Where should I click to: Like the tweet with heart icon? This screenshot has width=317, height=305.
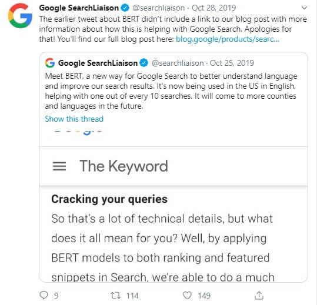coord(187,296)
